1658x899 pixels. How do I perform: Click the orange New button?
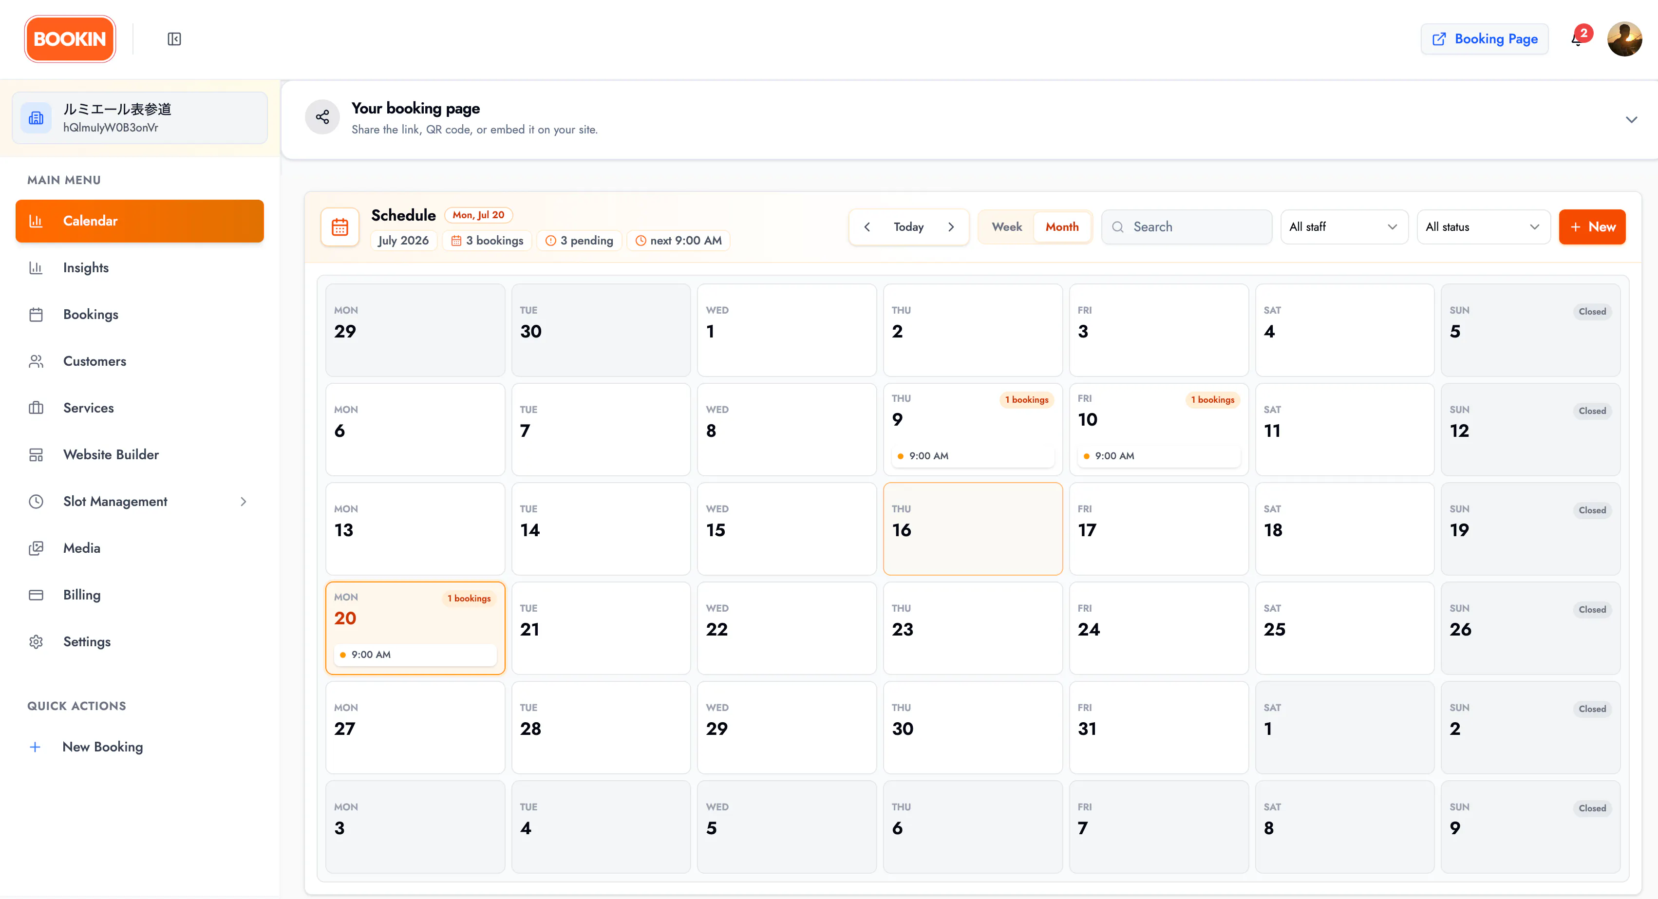(1592, 227)
